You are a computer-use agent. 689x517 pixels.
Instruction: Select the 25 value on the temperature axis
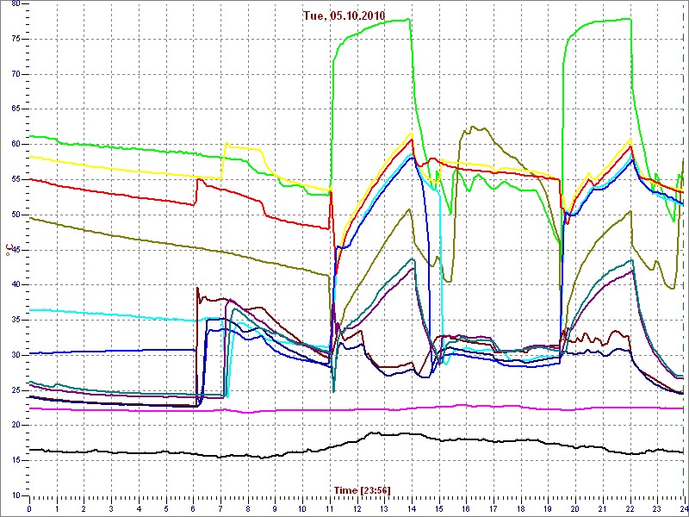(16, 390)
